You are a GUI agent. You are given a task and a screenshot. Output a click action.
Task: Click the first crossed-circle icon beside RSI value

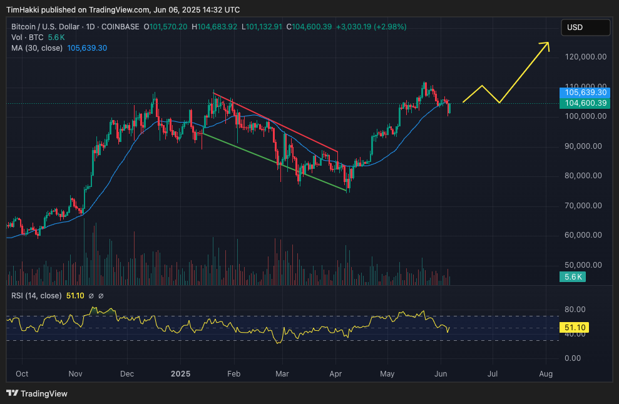(x=91, y=295)
